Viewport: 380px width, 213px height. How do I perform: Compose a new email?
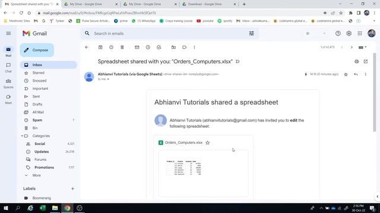[x=37, y=50]
